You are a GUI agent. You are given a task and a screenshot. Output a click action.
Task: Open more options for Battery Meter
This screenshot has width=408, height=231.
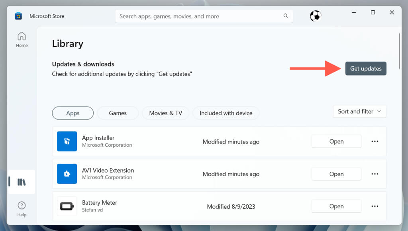pyautogui.click(x=375, y=206)
